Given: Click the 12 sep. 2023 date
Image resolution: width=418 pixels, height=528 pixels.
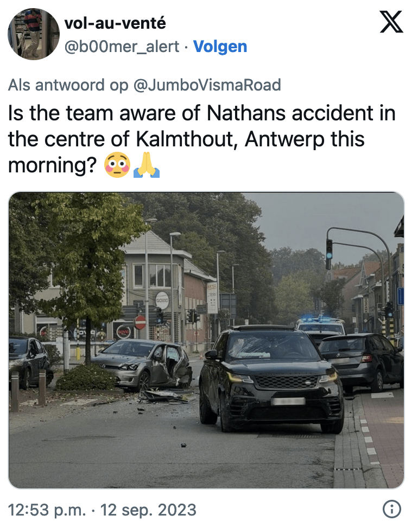Looking at the screenshot, I should click(148, 510).
